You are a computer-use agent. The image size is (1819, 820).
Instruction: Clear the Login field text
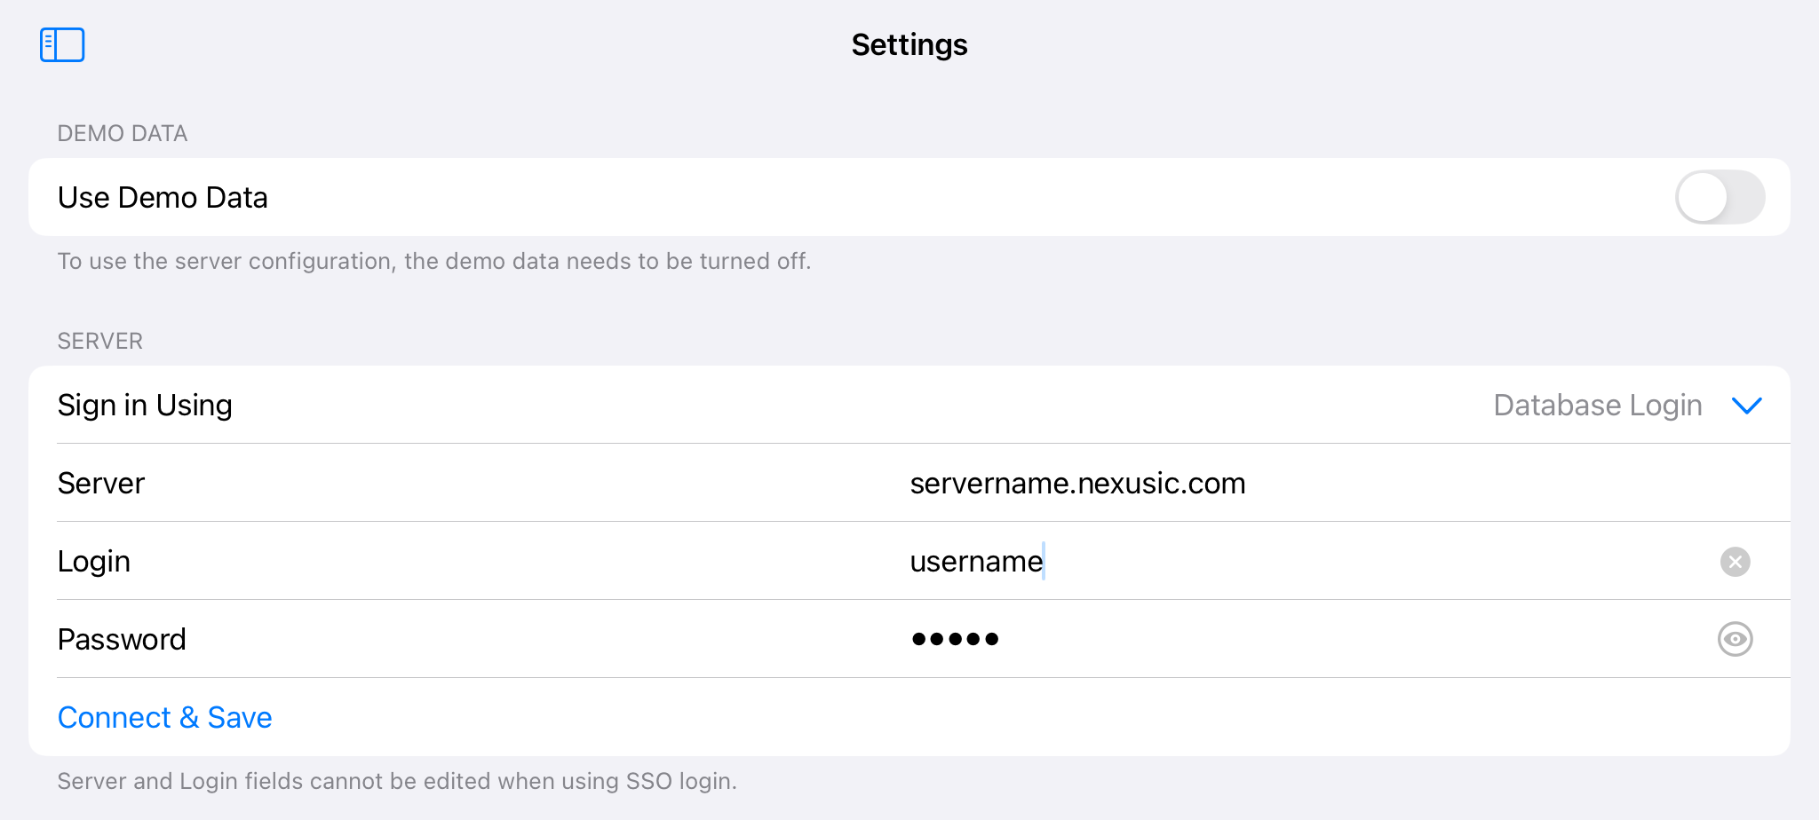(x=1735, y=562)
